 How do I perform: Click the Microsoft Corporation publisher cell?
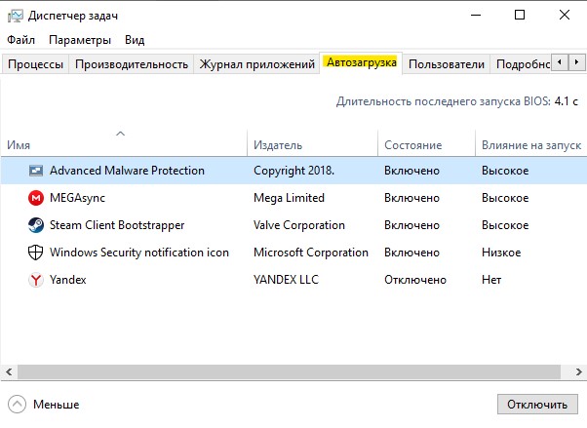click(x=311, y=253)
